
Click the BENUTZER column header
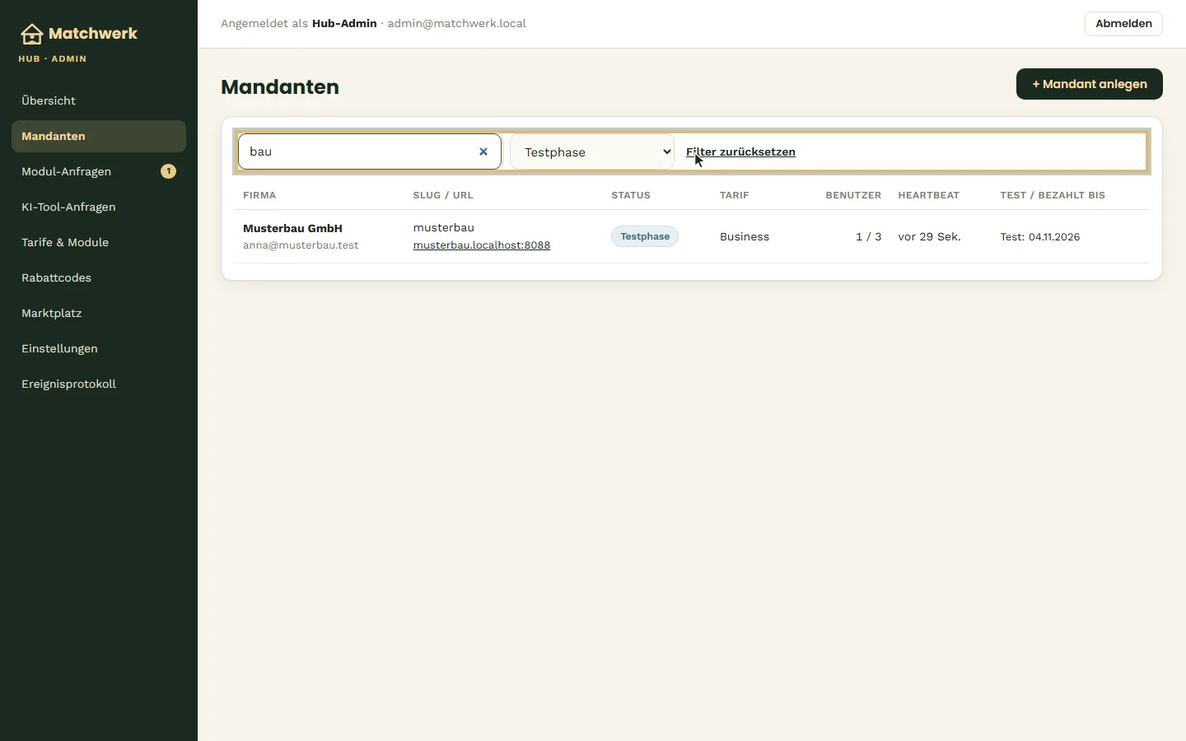coord(853,195)
